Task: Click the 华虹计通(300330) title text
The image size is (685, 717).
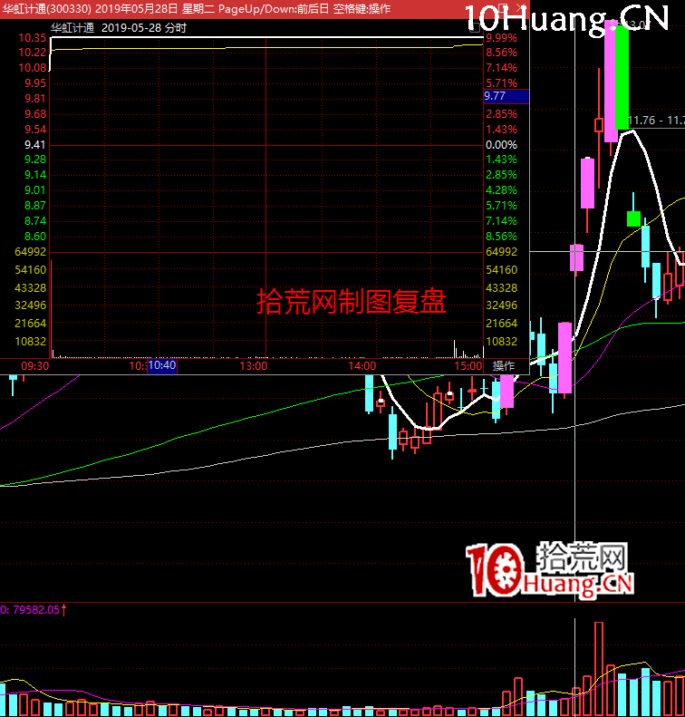Action: 45,9
